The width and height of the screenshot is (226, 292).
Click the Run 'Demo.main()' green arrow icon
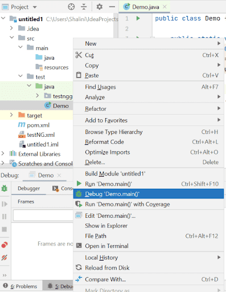point(79,184)
